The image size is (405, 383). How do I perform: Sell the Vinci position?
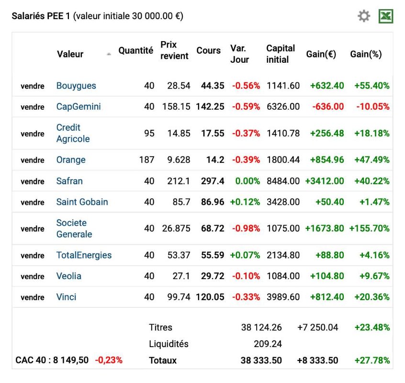pos(33,297)
